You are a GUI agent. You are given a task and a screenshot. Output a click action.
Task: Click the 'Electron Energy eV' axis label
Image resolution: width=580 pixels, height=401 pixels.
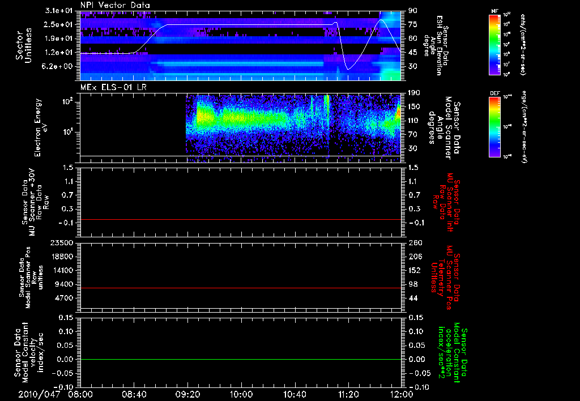click(x=41, y=127)
